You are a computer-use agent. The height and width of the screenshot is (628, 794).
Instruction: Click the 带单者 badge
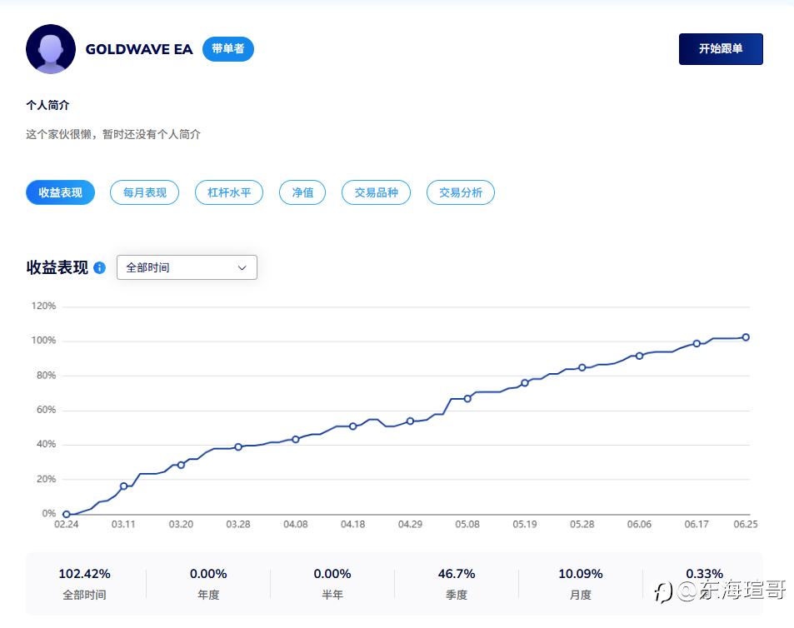228,49
